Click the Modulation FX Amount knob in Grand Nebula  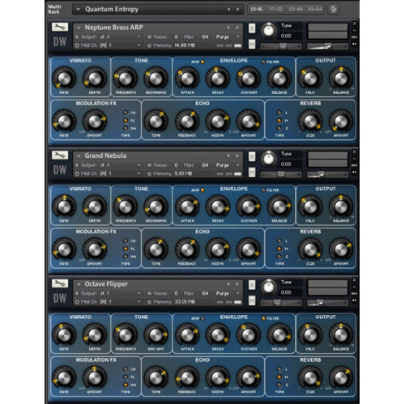[x=95, y=249]
